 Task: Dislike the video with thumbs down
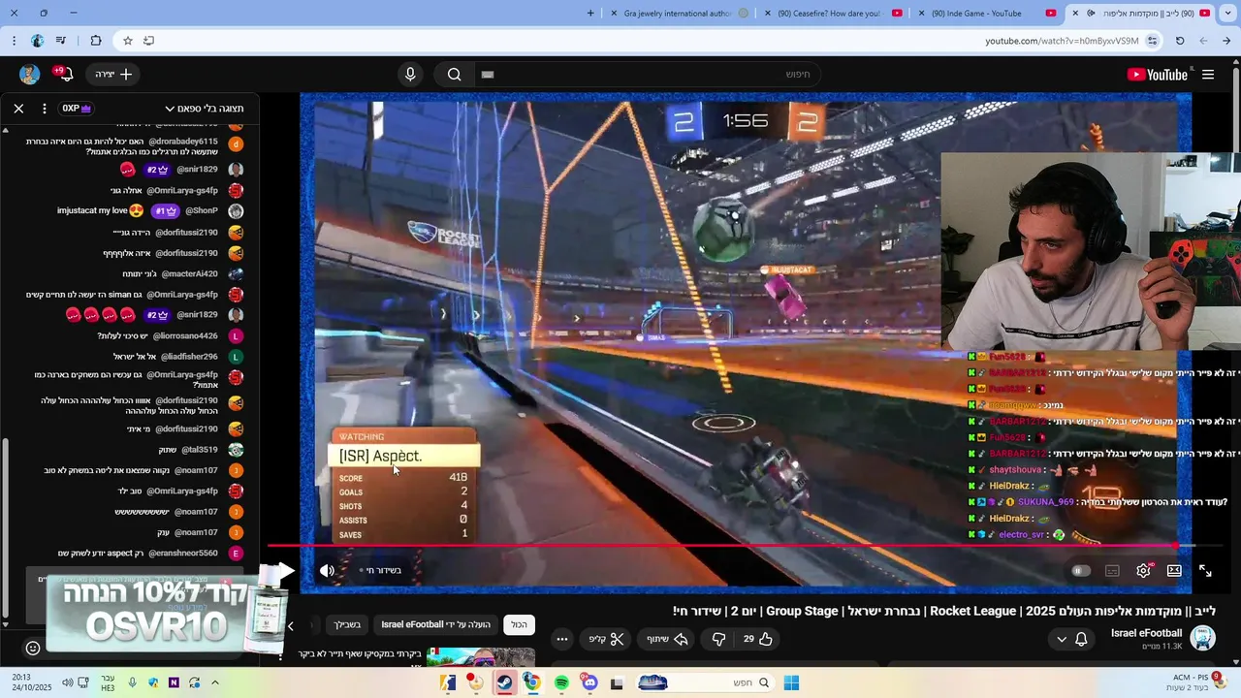(718, 639)
